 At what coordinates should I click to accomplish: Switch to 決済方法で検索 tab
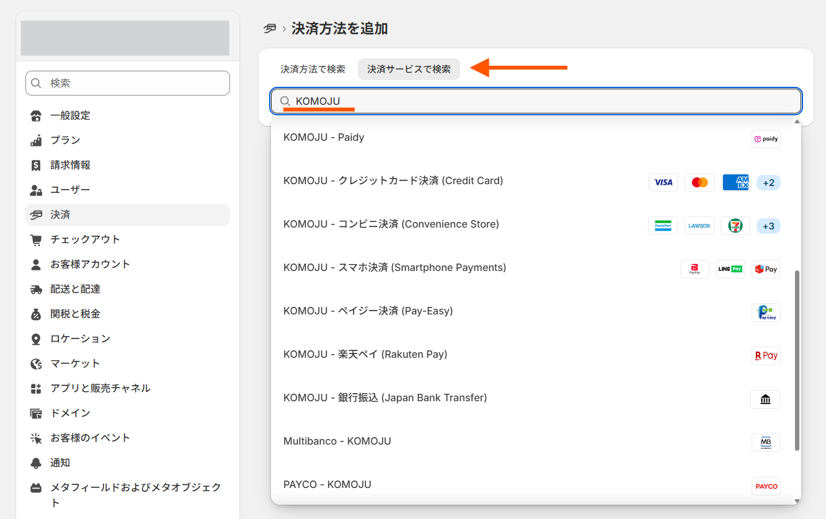coord(313,69)
